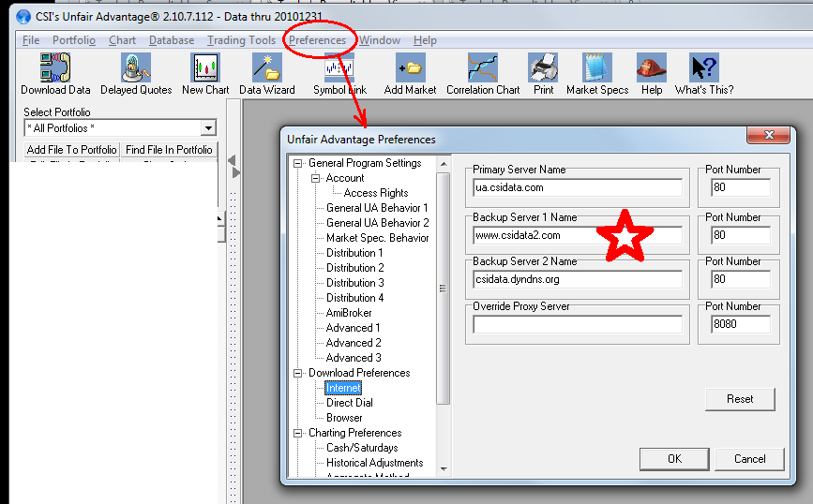Image resolution: width=813 pixels, height=504 pixels.
Task: Click the Backup Server 1 Port Number field
Action: click(x=741, y=235)
